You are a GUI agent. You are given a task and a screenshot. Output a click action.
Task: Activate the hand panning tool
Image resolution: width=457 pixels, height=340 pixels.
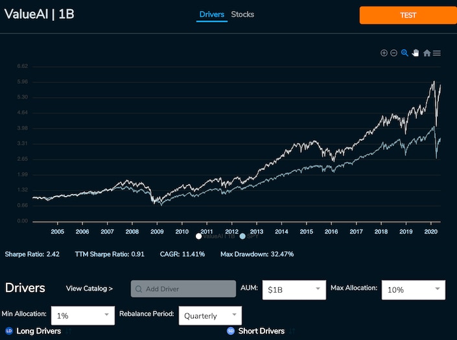pos(416,53)
